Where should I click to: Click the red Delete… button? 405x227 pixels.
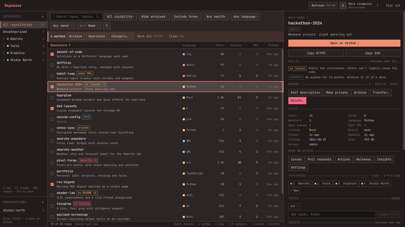pyautogui.click(x=297, y=101)
